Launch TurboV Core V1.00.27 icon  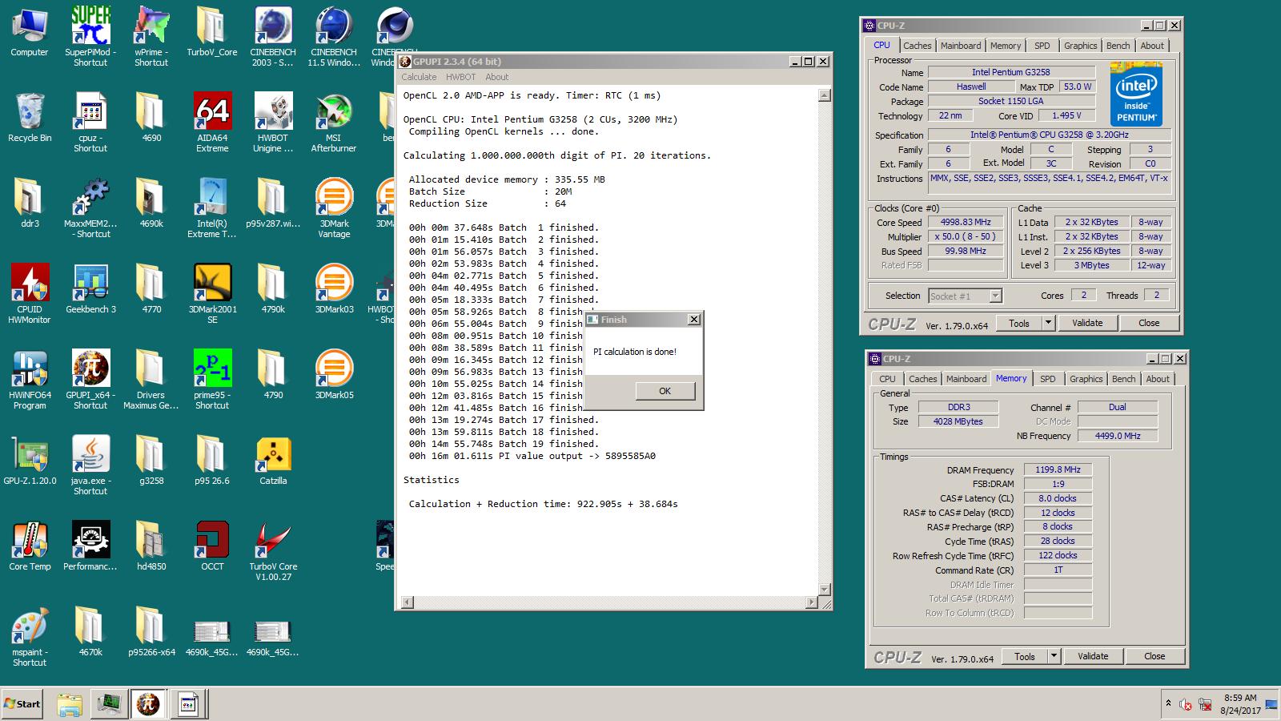(x=273, y=550)
